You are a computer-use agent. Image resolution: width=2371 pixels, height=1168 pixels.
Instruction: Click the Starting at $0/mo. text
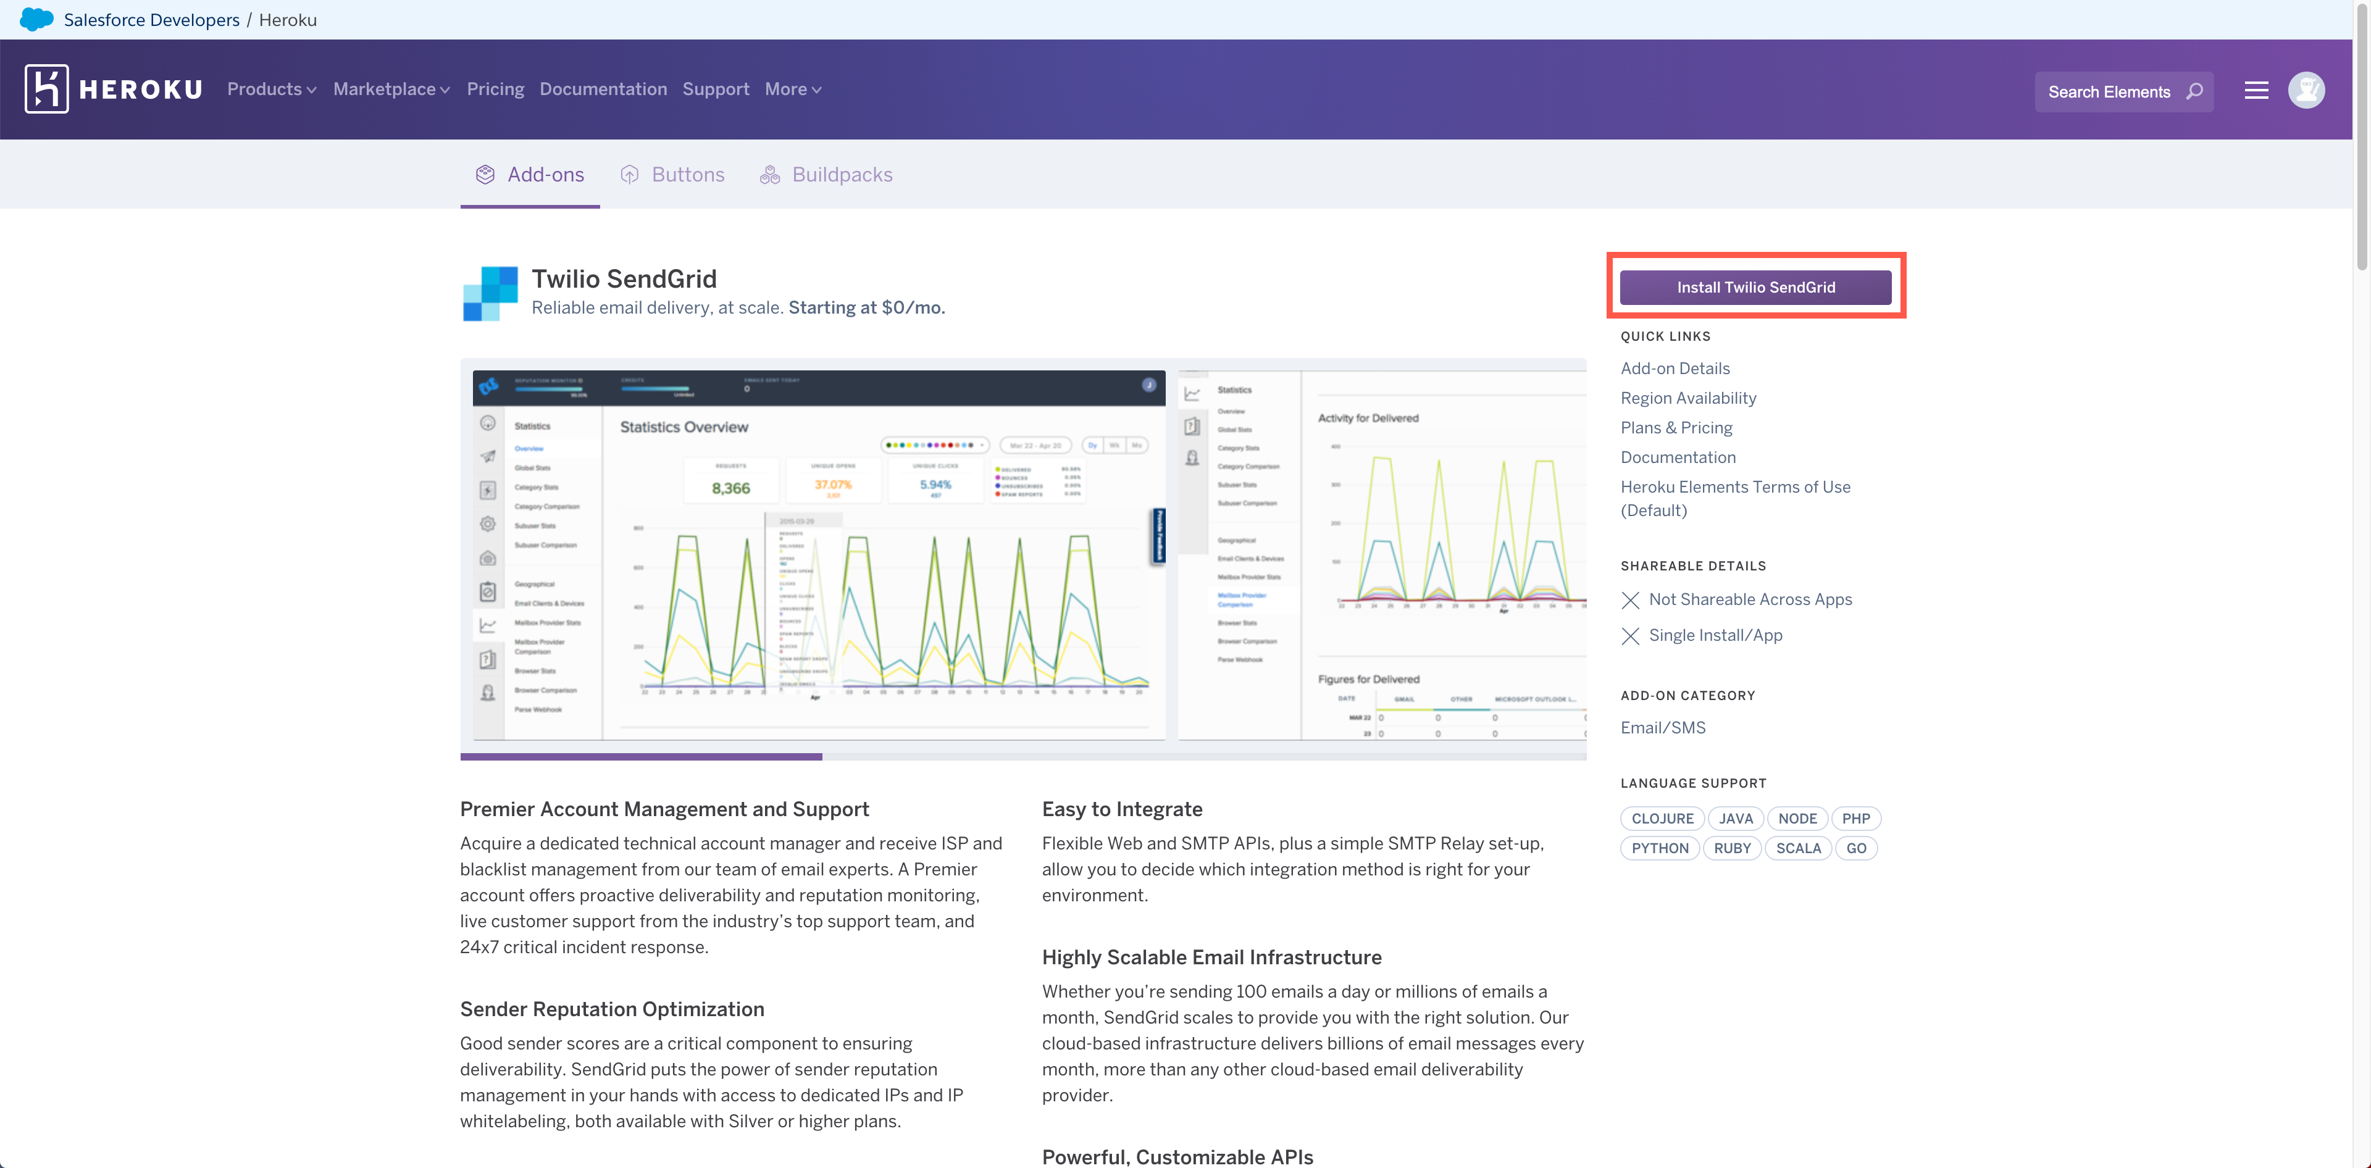click(866, 307)
